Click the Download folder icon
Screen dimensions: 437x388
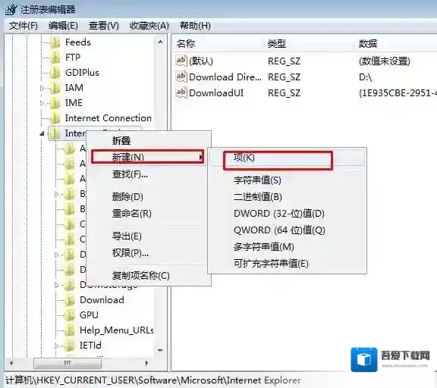coord(70,300)
